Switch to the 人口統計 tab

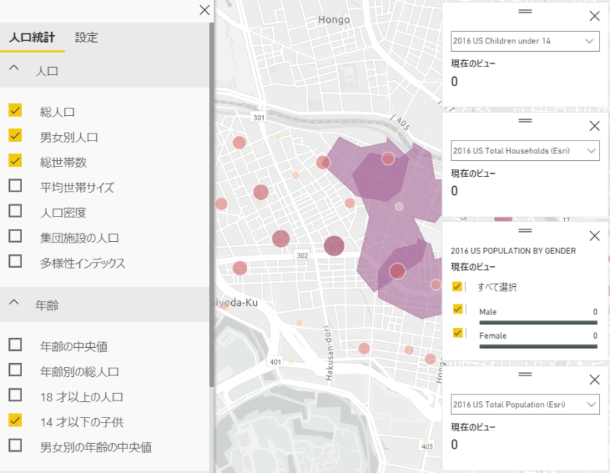[x=32, y=37]
